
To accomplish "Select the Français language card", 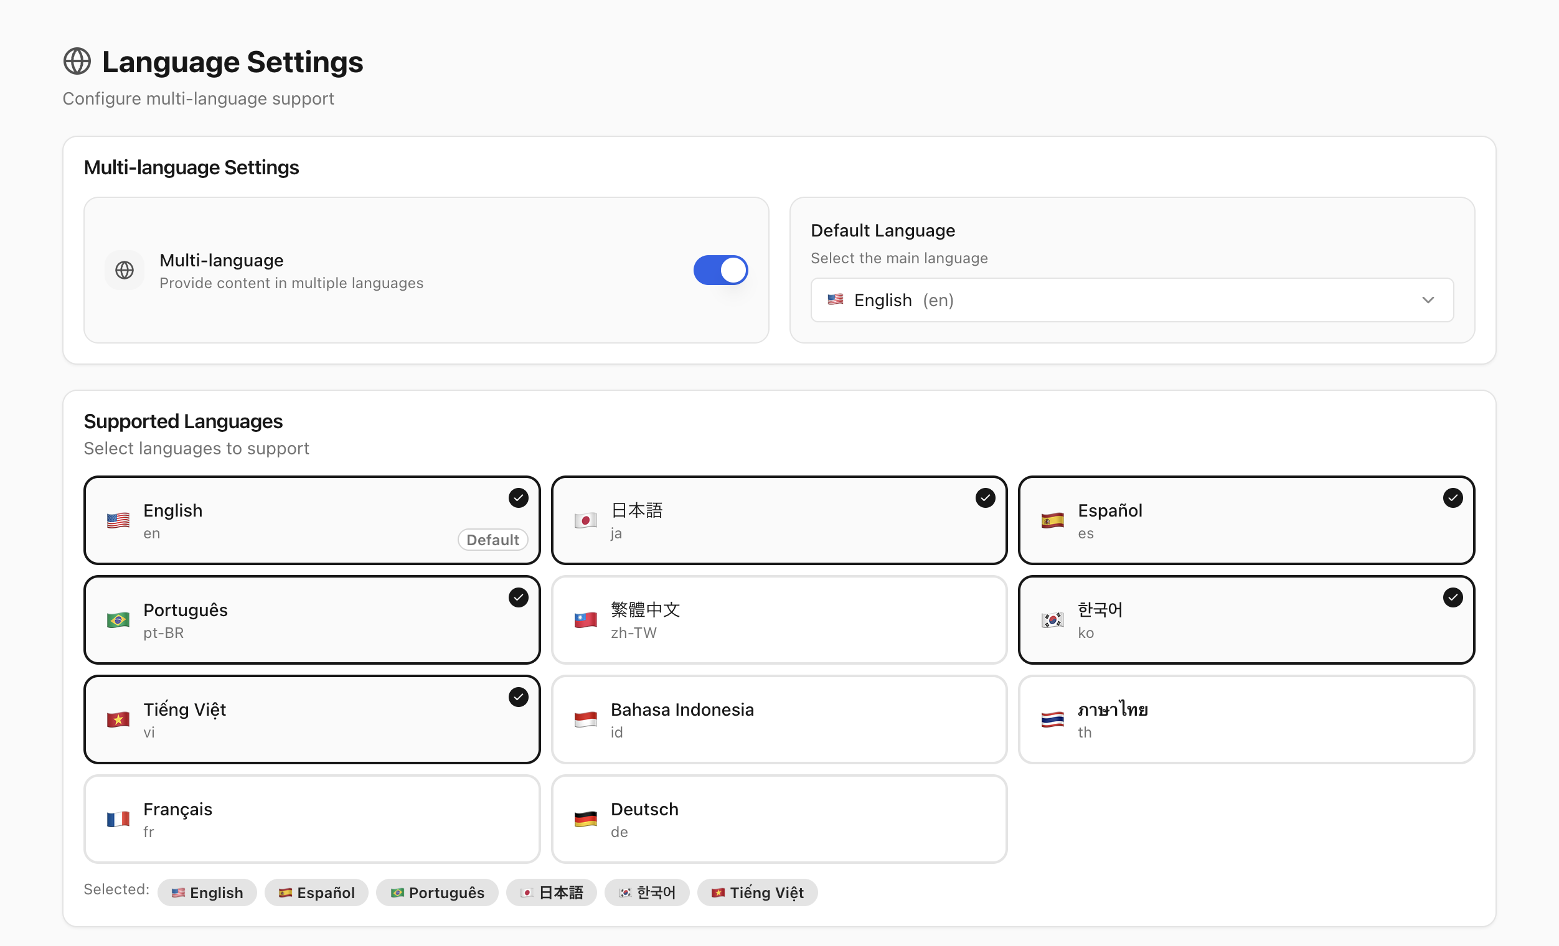I will [x=312, y=820].
